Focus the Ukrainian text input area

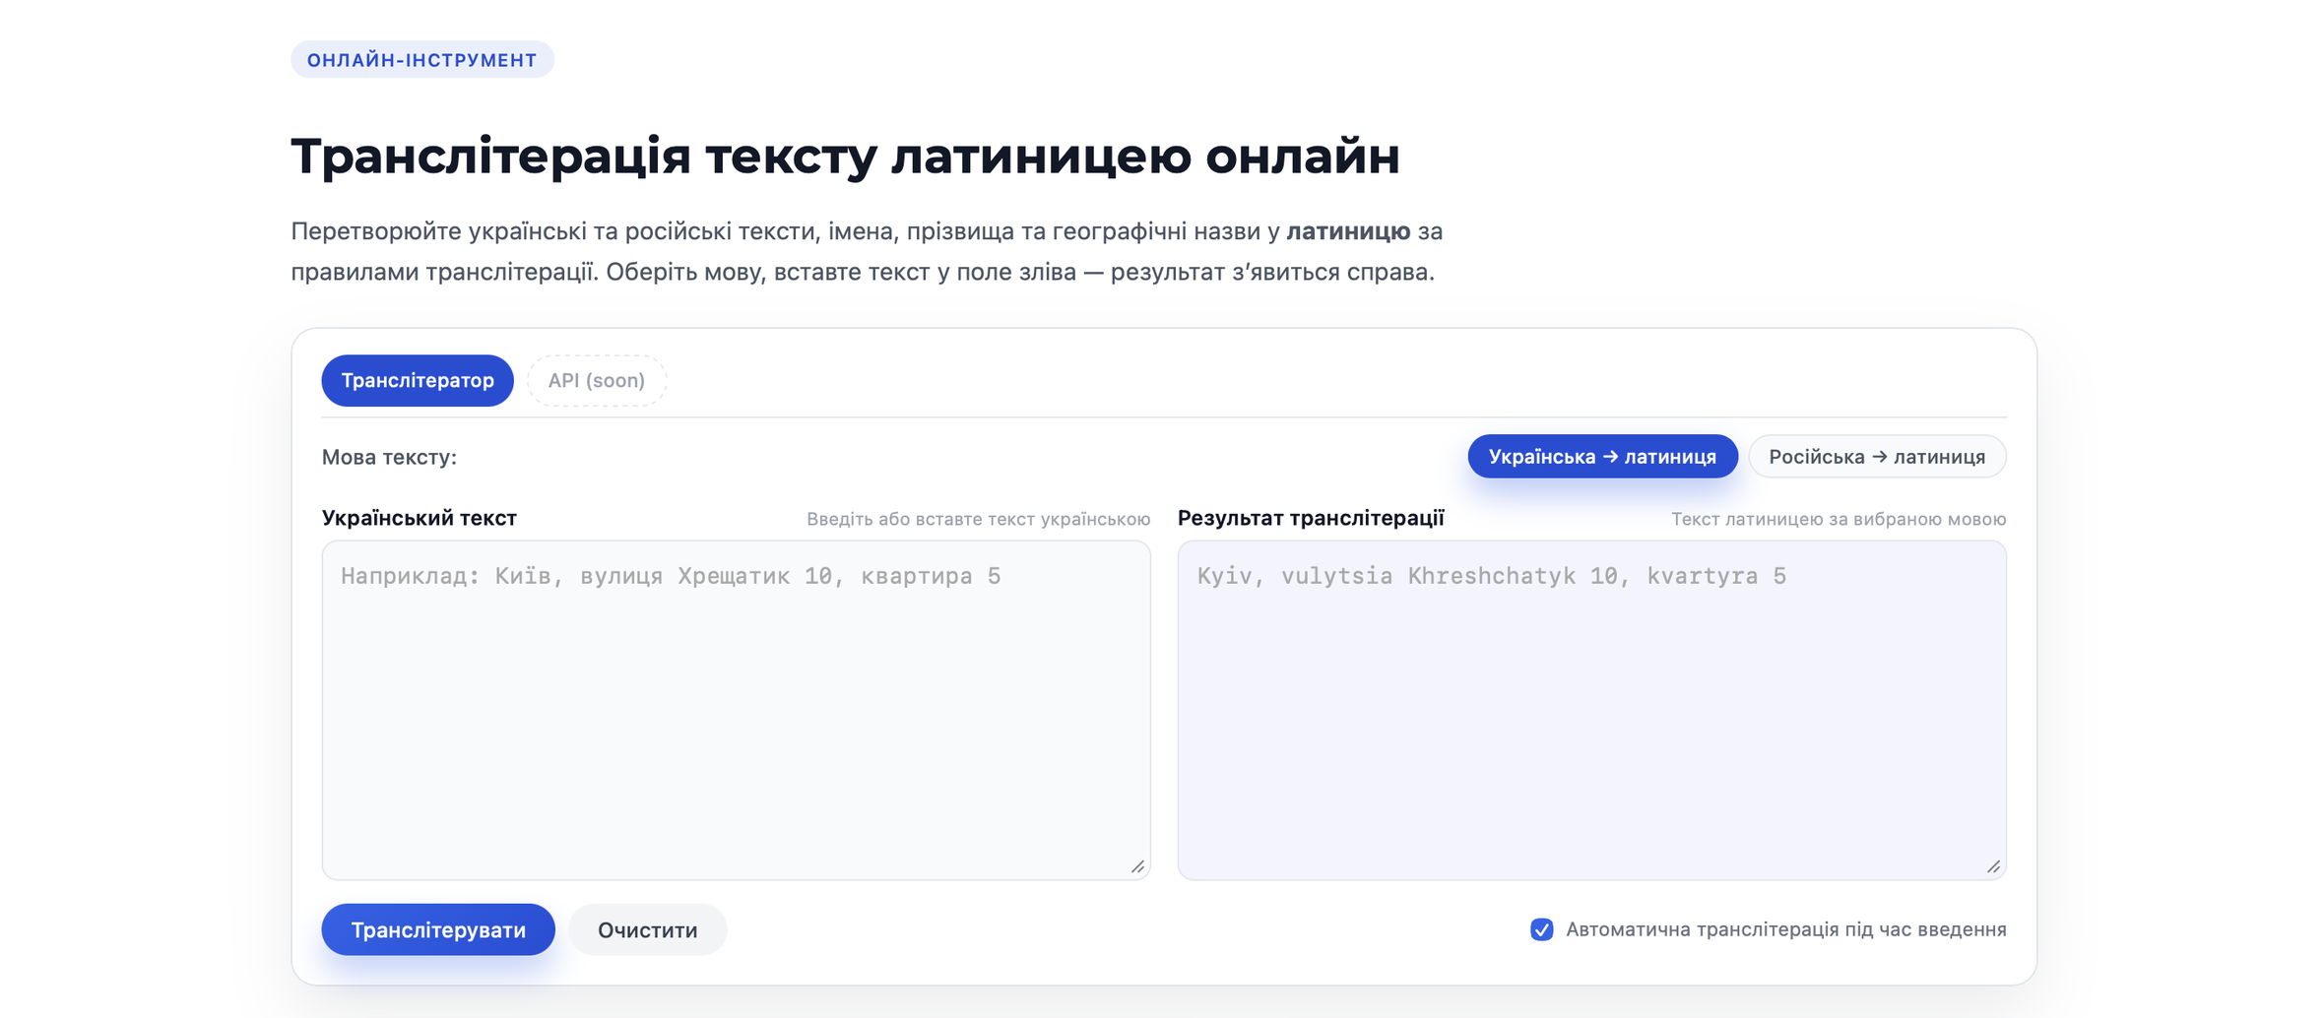pyautogui.click(x=736, y=709)
